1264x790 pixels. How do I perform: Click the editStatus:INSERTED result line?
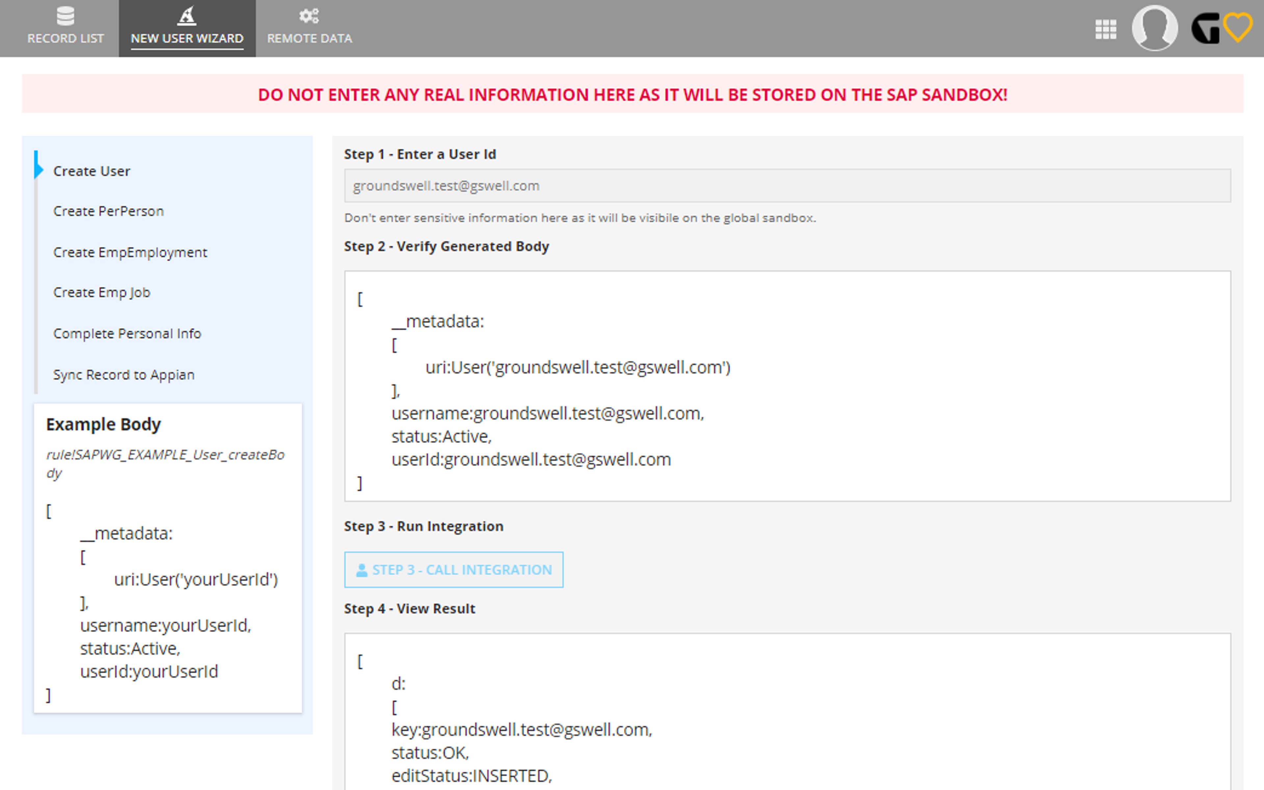(472, 776)
